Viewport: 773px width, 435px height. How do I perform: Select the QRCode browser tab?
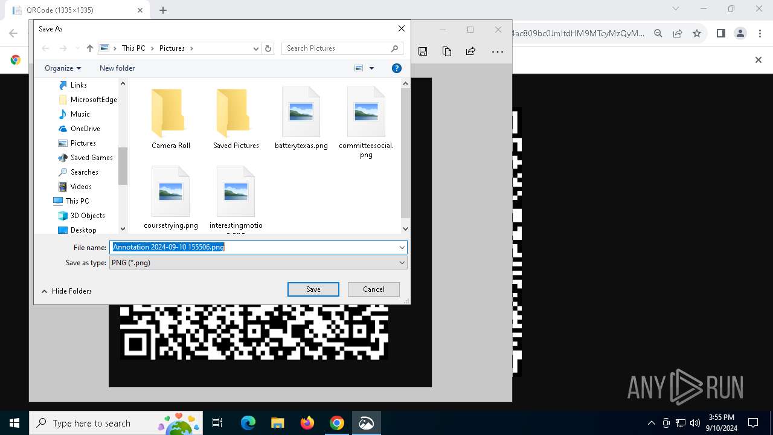(77, 10)
